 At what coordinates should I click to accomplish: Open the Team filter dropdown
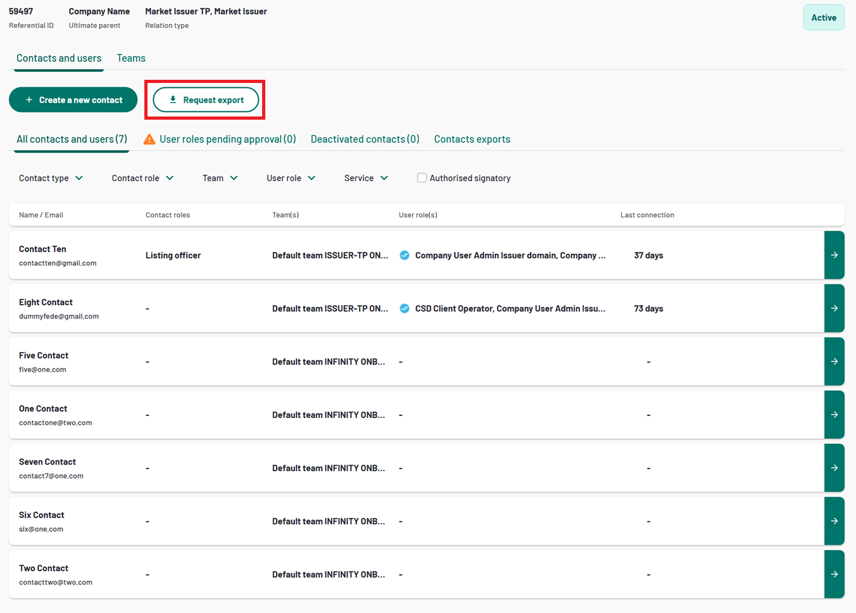coord(220,178)
